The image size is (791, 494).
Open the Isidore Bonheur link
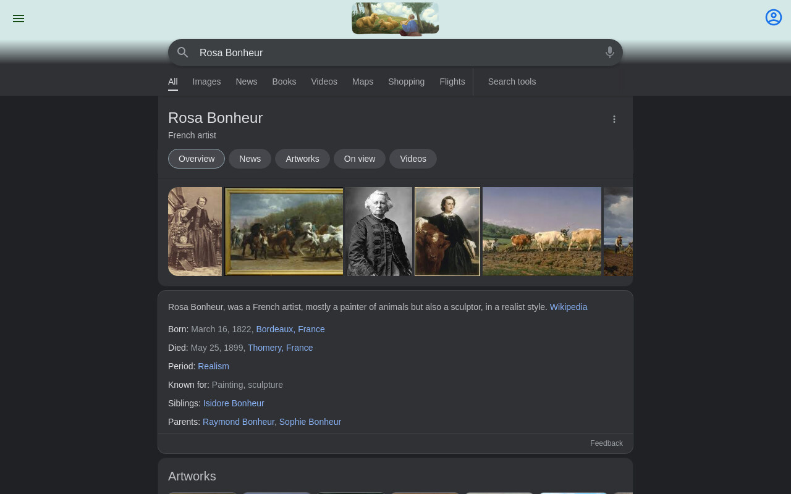(x=234, y=403)
